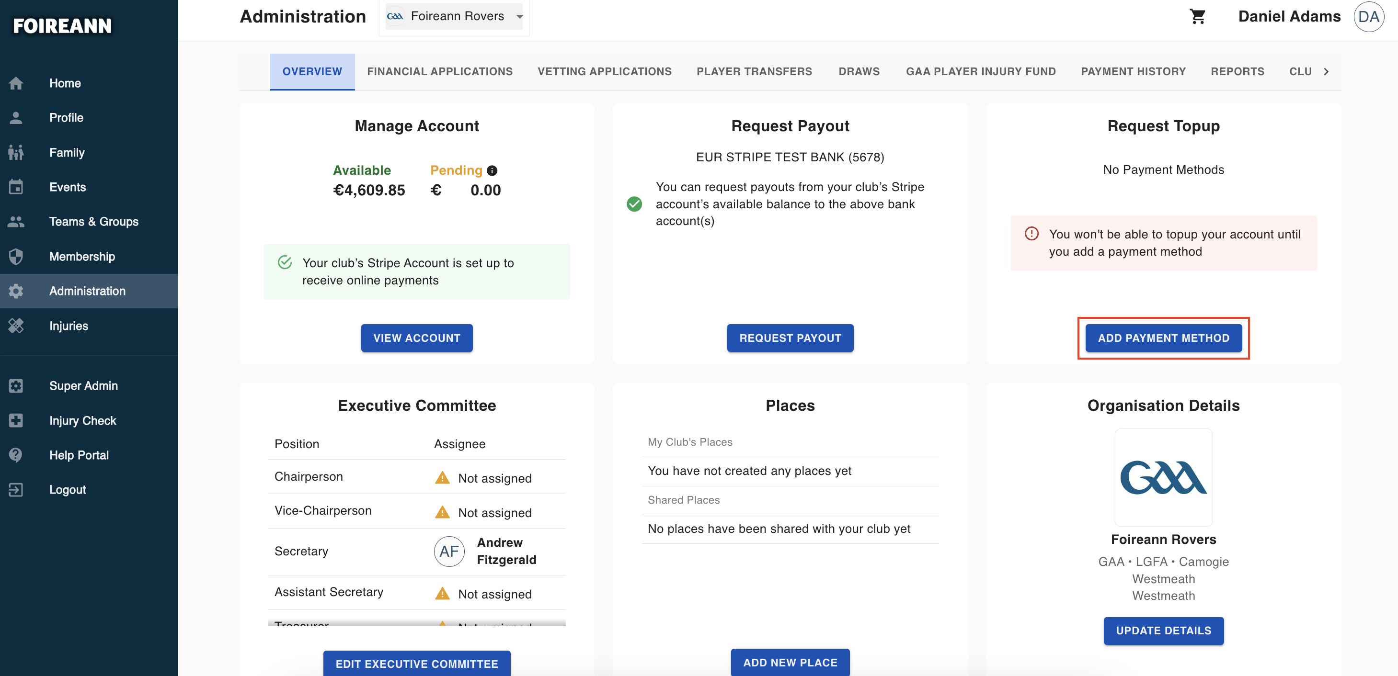
Task: Switch to the Overview tab
Action: 312,71
